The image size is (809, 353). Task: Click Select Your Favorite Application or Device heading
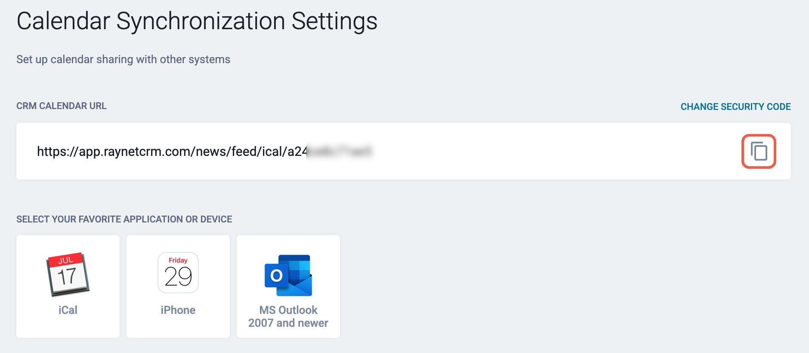(124, 219)
